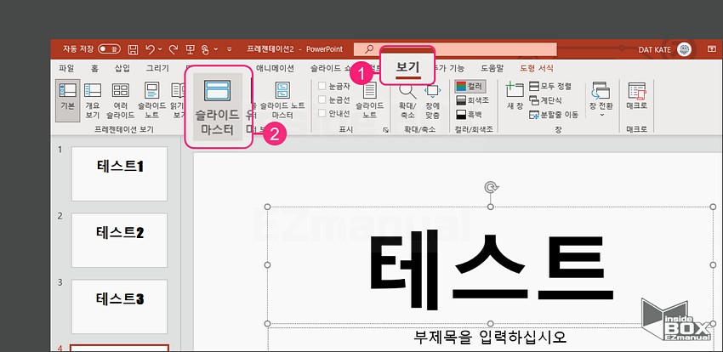Select 흑백 black and white mode
This screenshot has height=352, width=723.
point(470,114)
